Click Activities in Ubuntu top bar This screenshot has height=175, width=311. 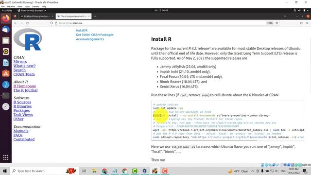[x=7, y=10]
